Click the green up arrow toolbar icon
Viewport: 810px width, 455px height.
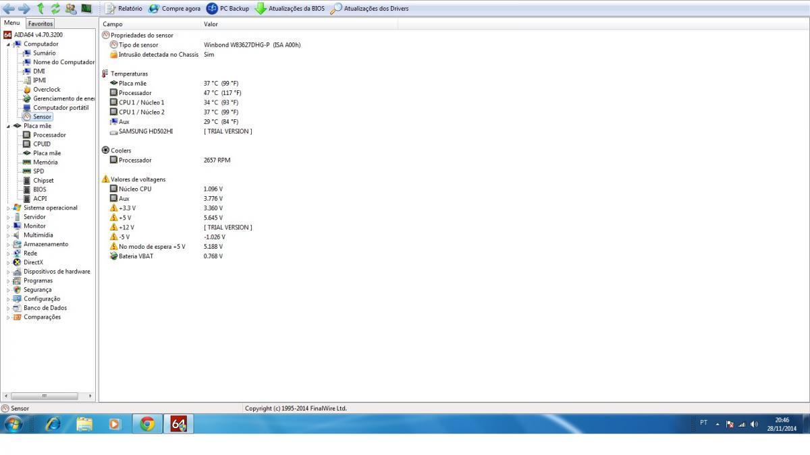click(x=41, y=9)
